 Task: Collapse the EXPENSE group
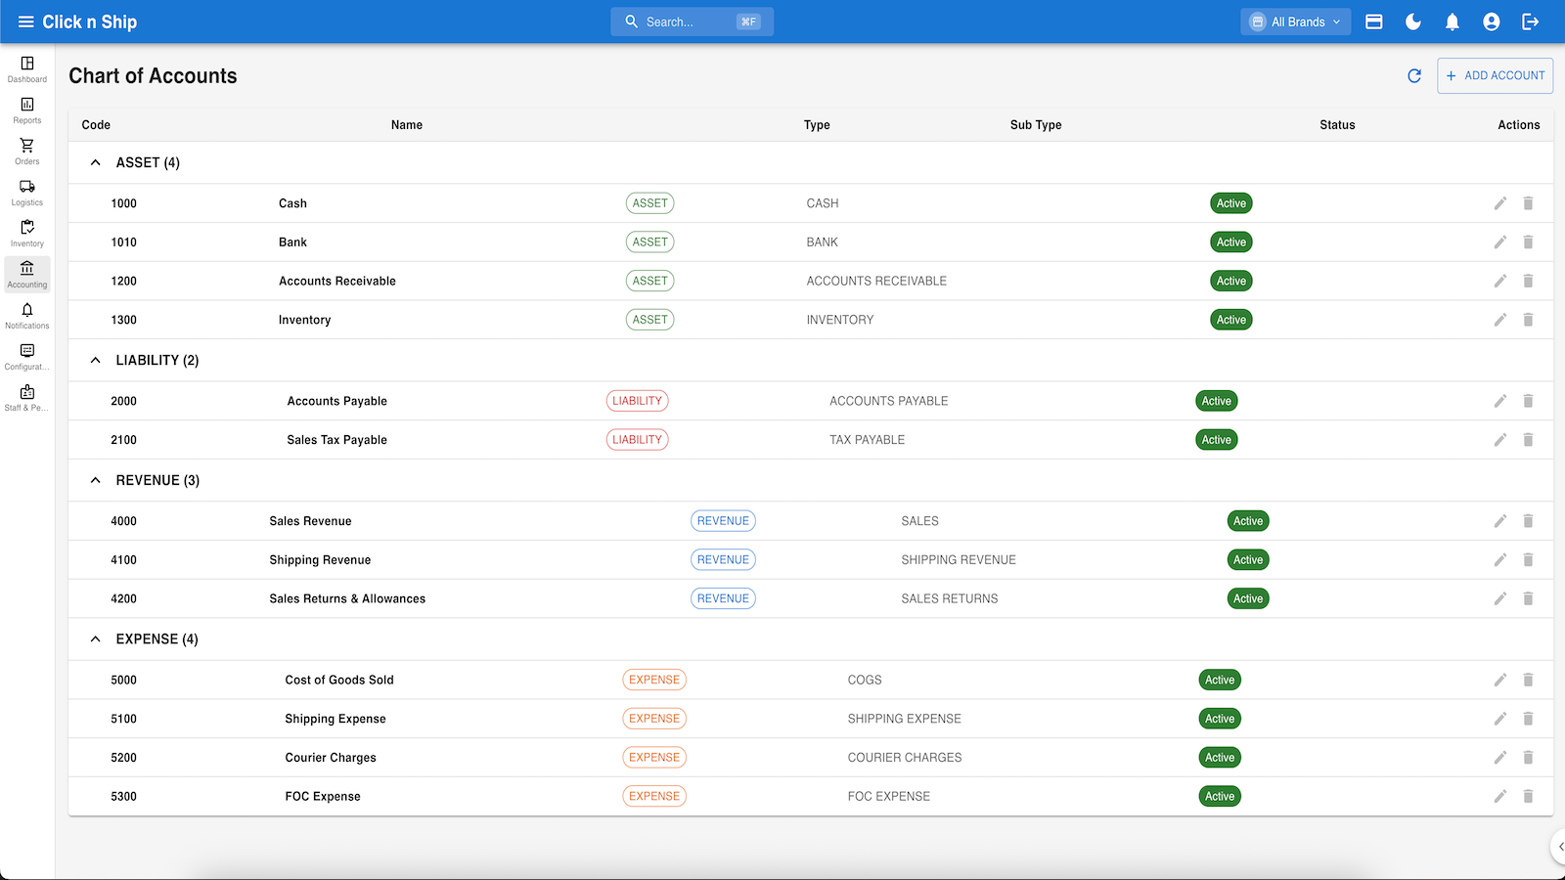pyautogui.click(x=95, y=638)
